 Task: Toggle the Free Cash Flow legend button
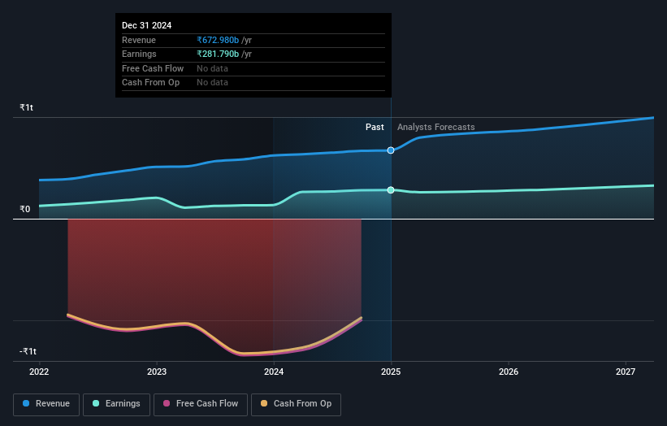coord(201,404)
